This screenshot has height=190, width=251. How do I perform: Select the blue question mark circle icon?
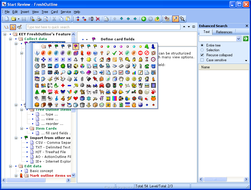point(95,53)
